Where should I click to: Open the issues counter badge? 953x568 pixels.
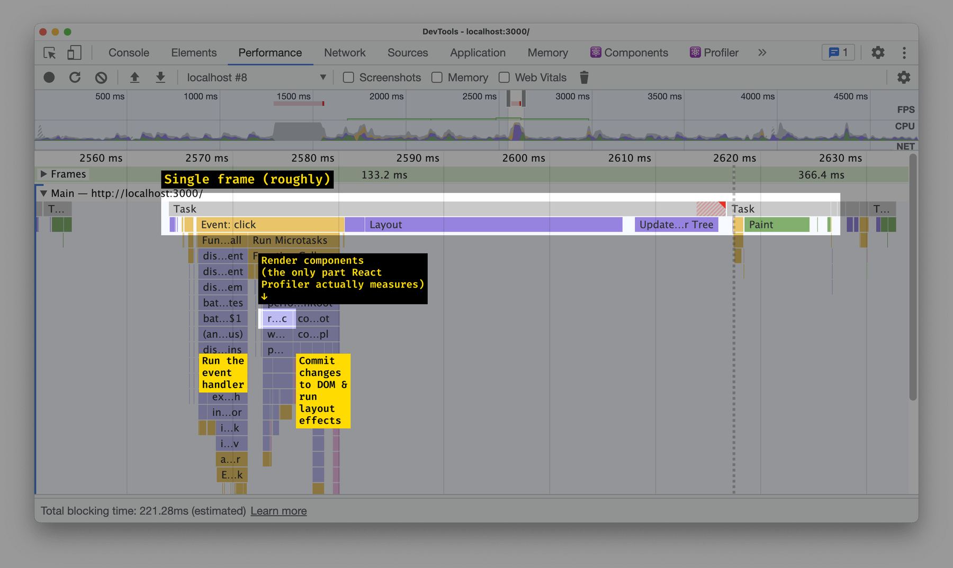coord(838,53)
